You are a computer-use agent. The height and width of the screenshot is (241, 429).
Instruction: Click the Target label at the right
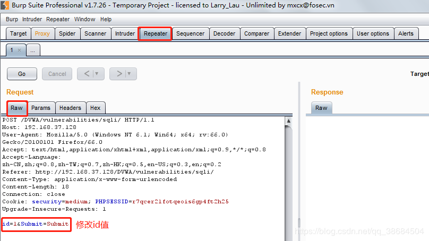pos(419,74)
